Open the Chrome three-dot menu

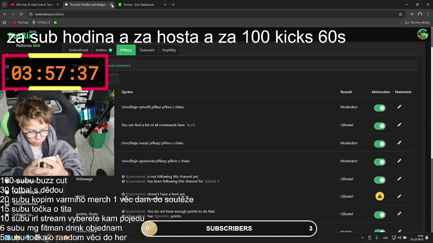(428, 14)
